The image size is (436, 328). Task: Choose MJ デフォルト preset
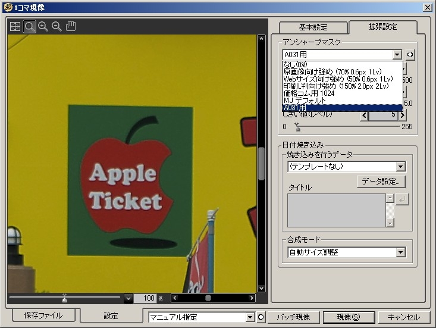342,101
